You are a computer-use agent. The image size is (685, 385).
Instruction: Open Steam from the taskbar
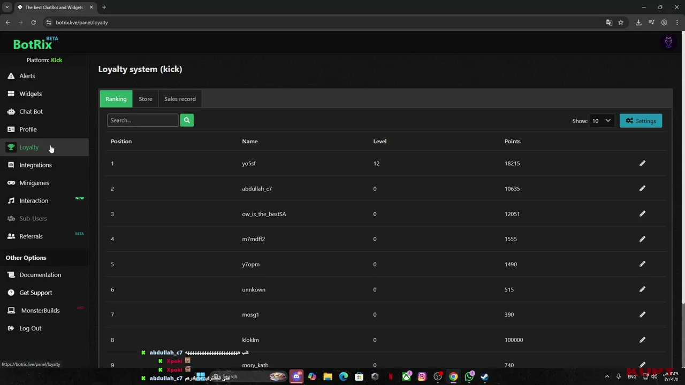(484, 376)
